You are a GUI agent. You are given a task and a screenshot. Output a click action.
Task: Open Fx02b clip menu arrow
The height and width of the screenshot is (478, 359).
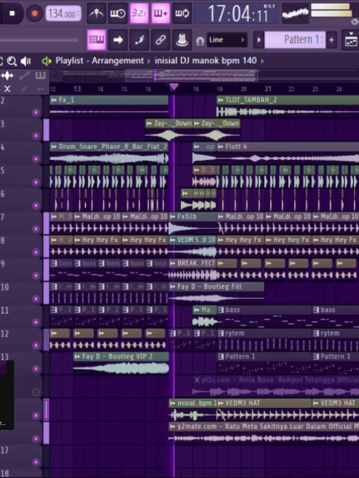(172, 217)
